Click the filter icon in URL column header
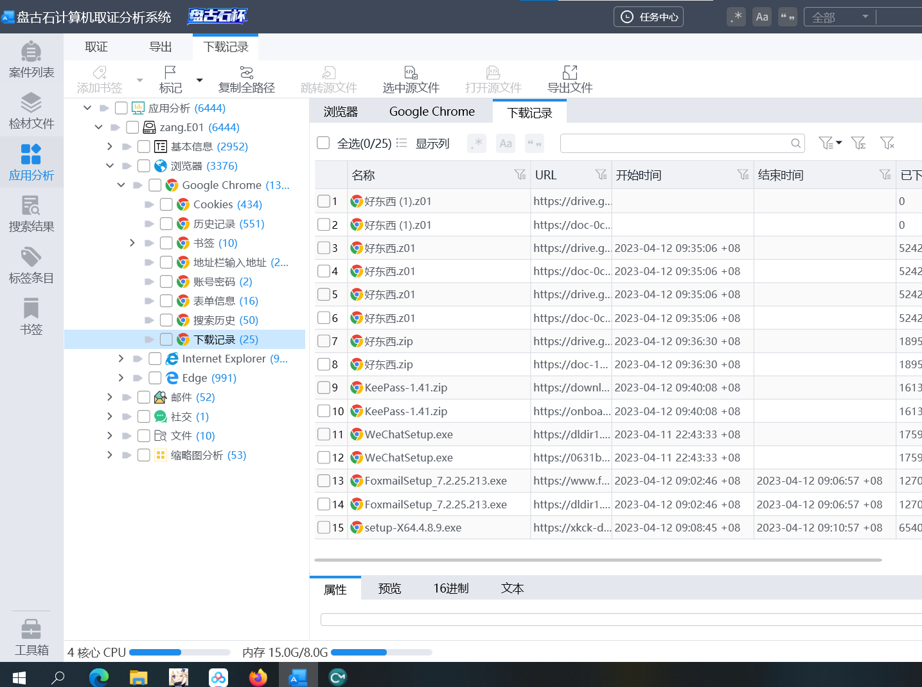The height and width of the screenshot is (687, 922). (x=601, y=174)
